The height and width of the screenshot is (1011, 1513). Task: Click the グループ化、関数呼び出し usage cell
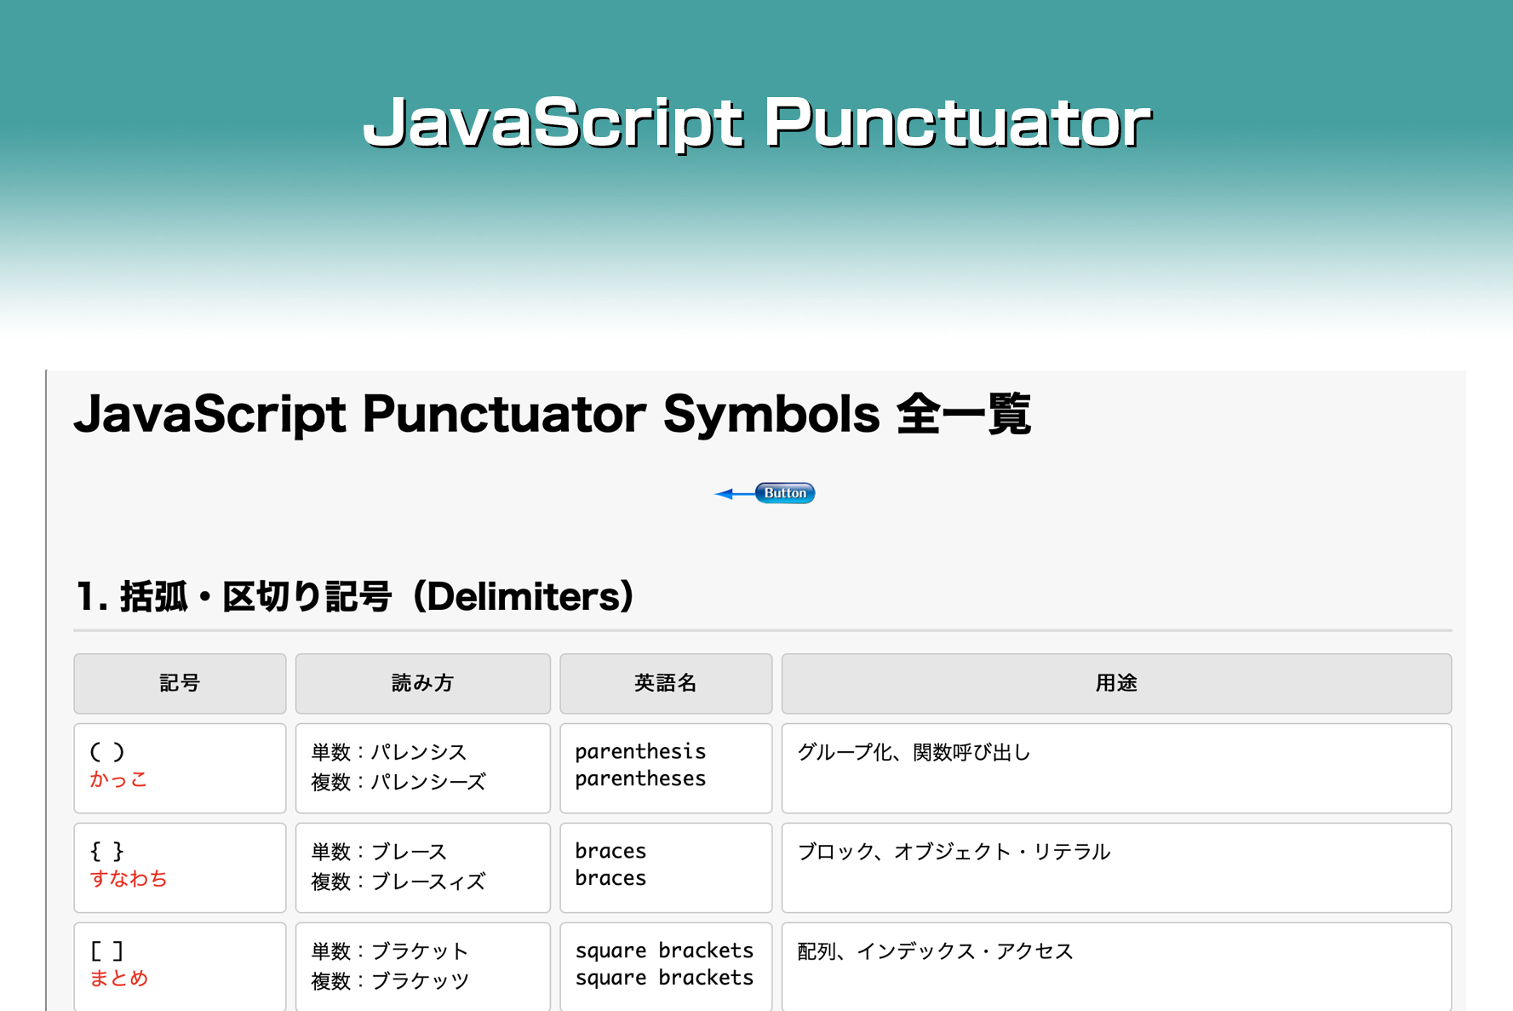tap(1115, 767)
